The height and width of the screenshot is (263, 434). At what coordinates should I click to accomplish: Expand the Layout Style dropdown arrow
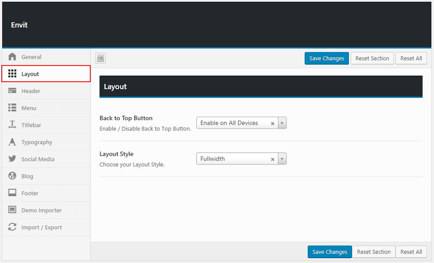282,159
